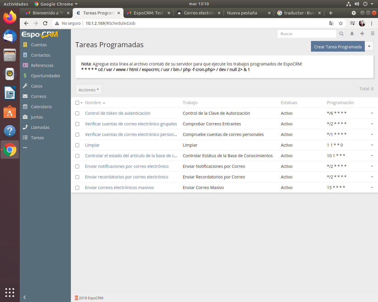The height and width of the screenshot is (302, 378).
Task: Open Thunderbird from the Ubuntu dock
Action: [x=10, y=37]
